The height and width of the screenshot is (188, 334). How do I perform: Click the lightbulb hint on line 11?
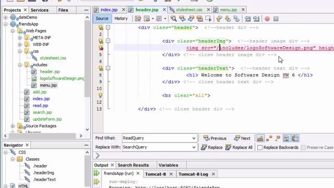coord(100,95)
